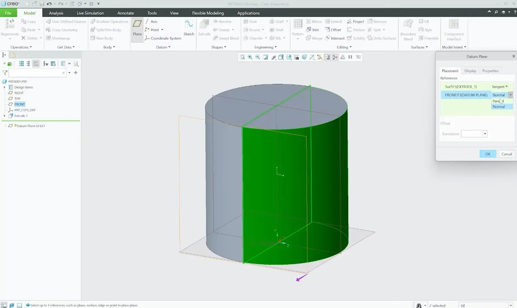Click the Undo icon in quick access
This screenshot has width=517, height=308.
point(49,4)
